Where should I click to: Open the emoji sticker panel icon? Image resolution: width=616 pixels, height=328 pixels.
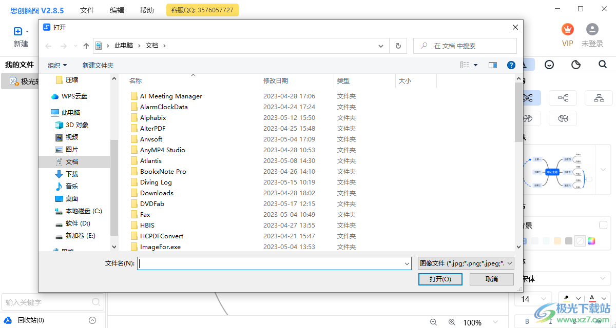coord(549,64)
